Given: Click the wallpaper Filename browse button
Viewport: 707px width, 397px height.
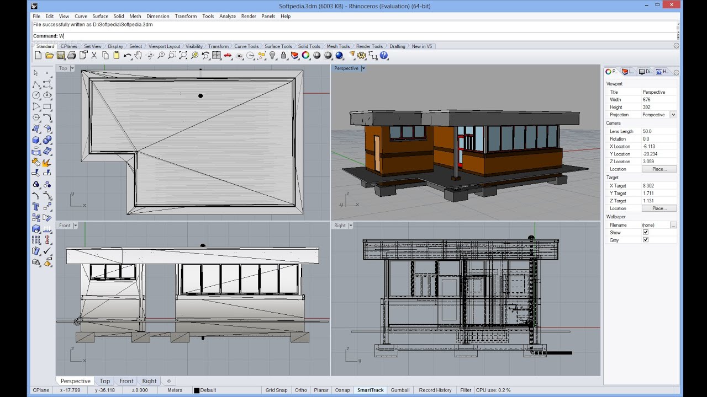Looking at the screenshot, I should tap(673, 225).
